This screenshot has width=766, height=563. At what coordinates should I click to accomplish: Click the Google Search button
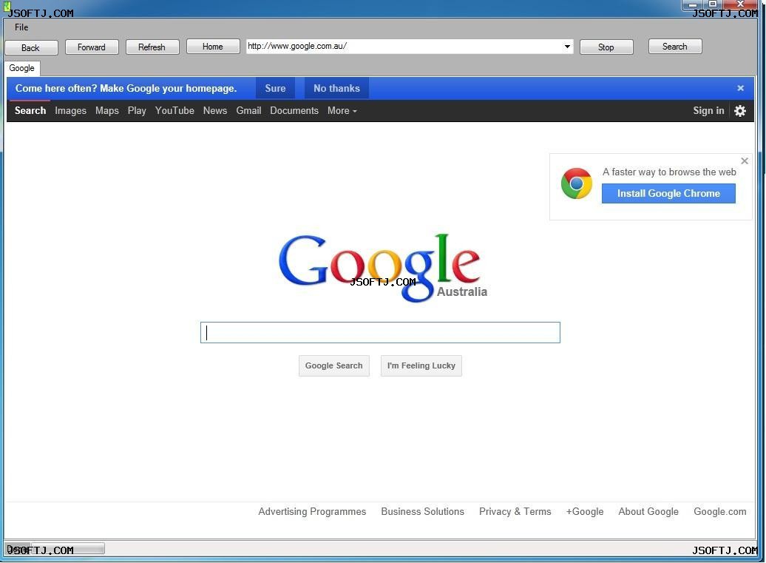[x=334, y=366]
